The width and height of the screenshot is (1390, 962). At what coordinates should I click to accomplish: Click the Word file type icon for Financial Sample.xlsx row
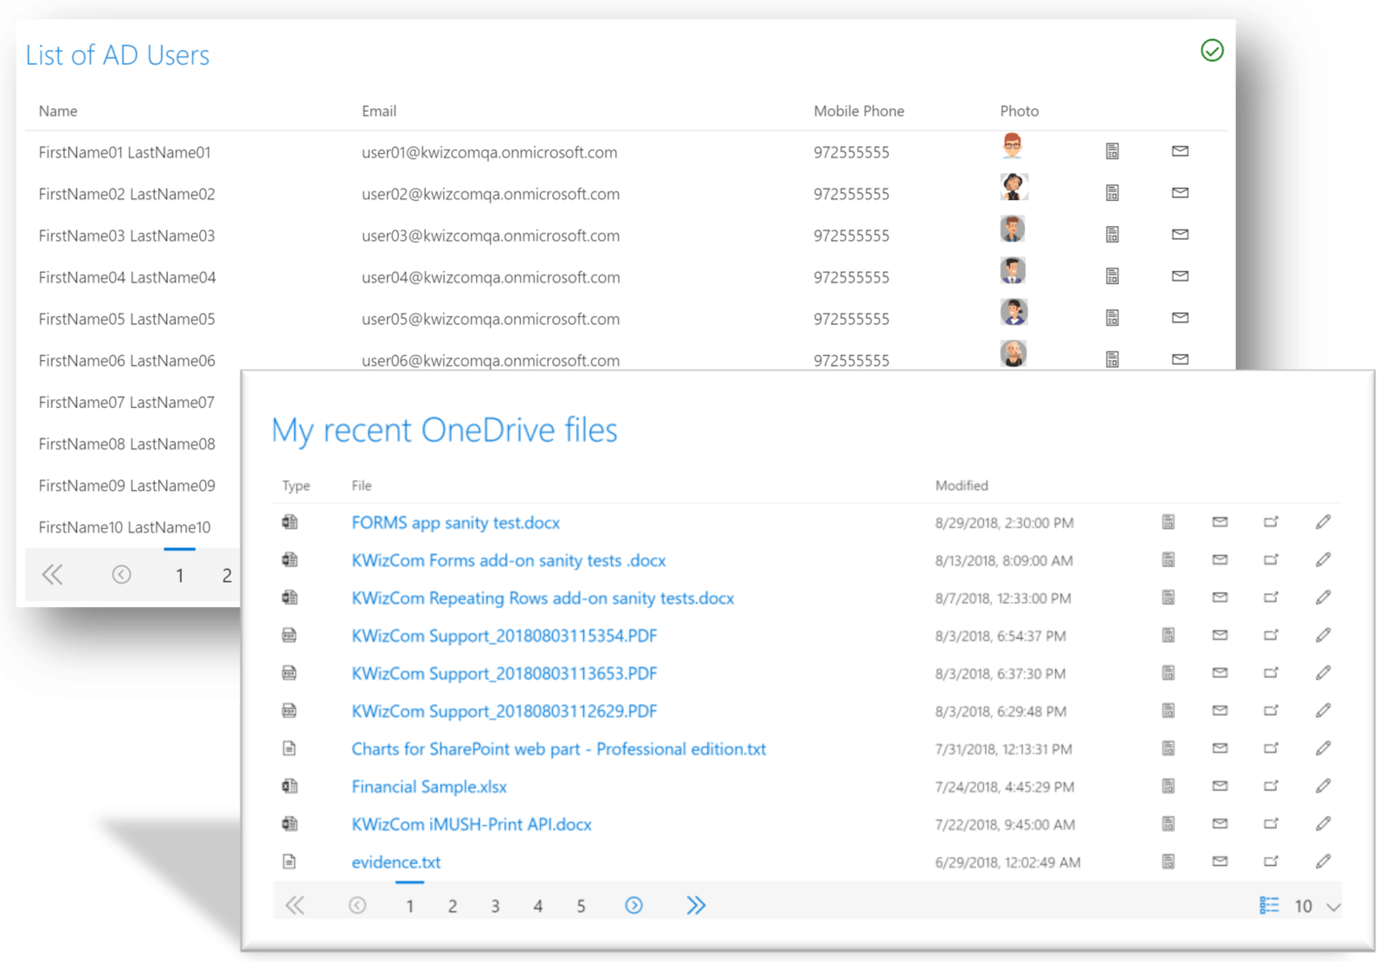(x=290, y=785)
